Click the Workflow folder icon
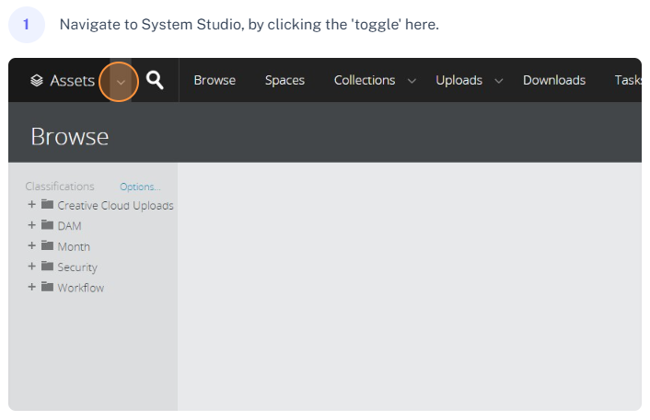The image size is (650, 420). [47, 287]
